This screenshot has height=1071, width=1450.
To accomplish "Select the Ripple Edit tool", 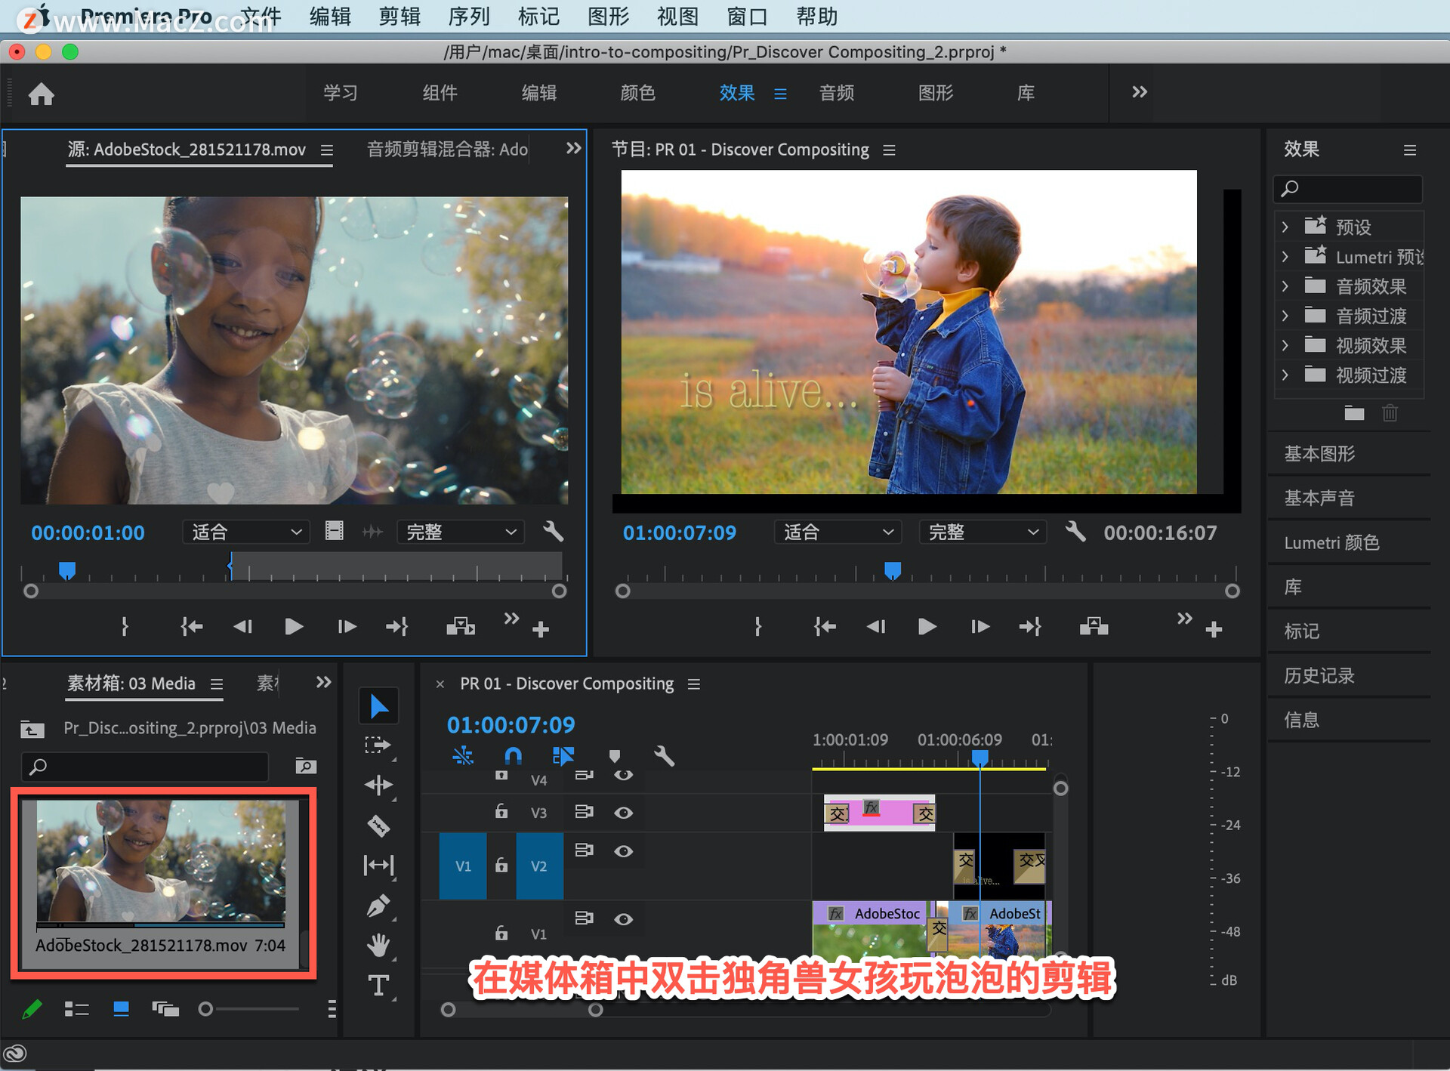I will coord(378,786).
